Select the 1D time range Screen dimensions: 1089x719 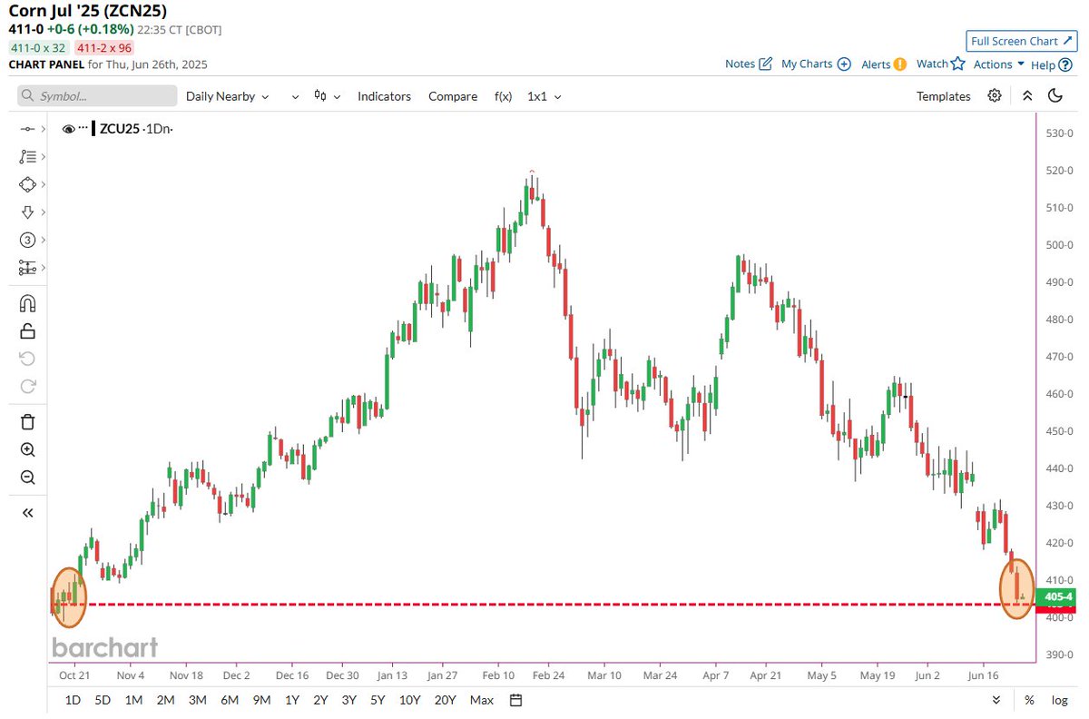click(x=74, y=700)
